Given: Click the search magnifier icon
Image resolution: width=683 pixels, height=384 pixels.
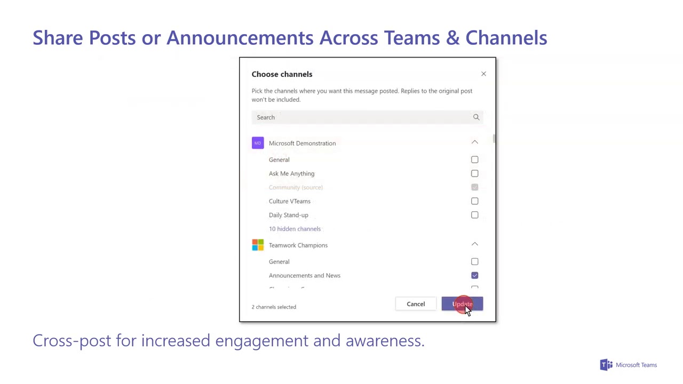Looking at the screenshot, I should pos(476,117).
